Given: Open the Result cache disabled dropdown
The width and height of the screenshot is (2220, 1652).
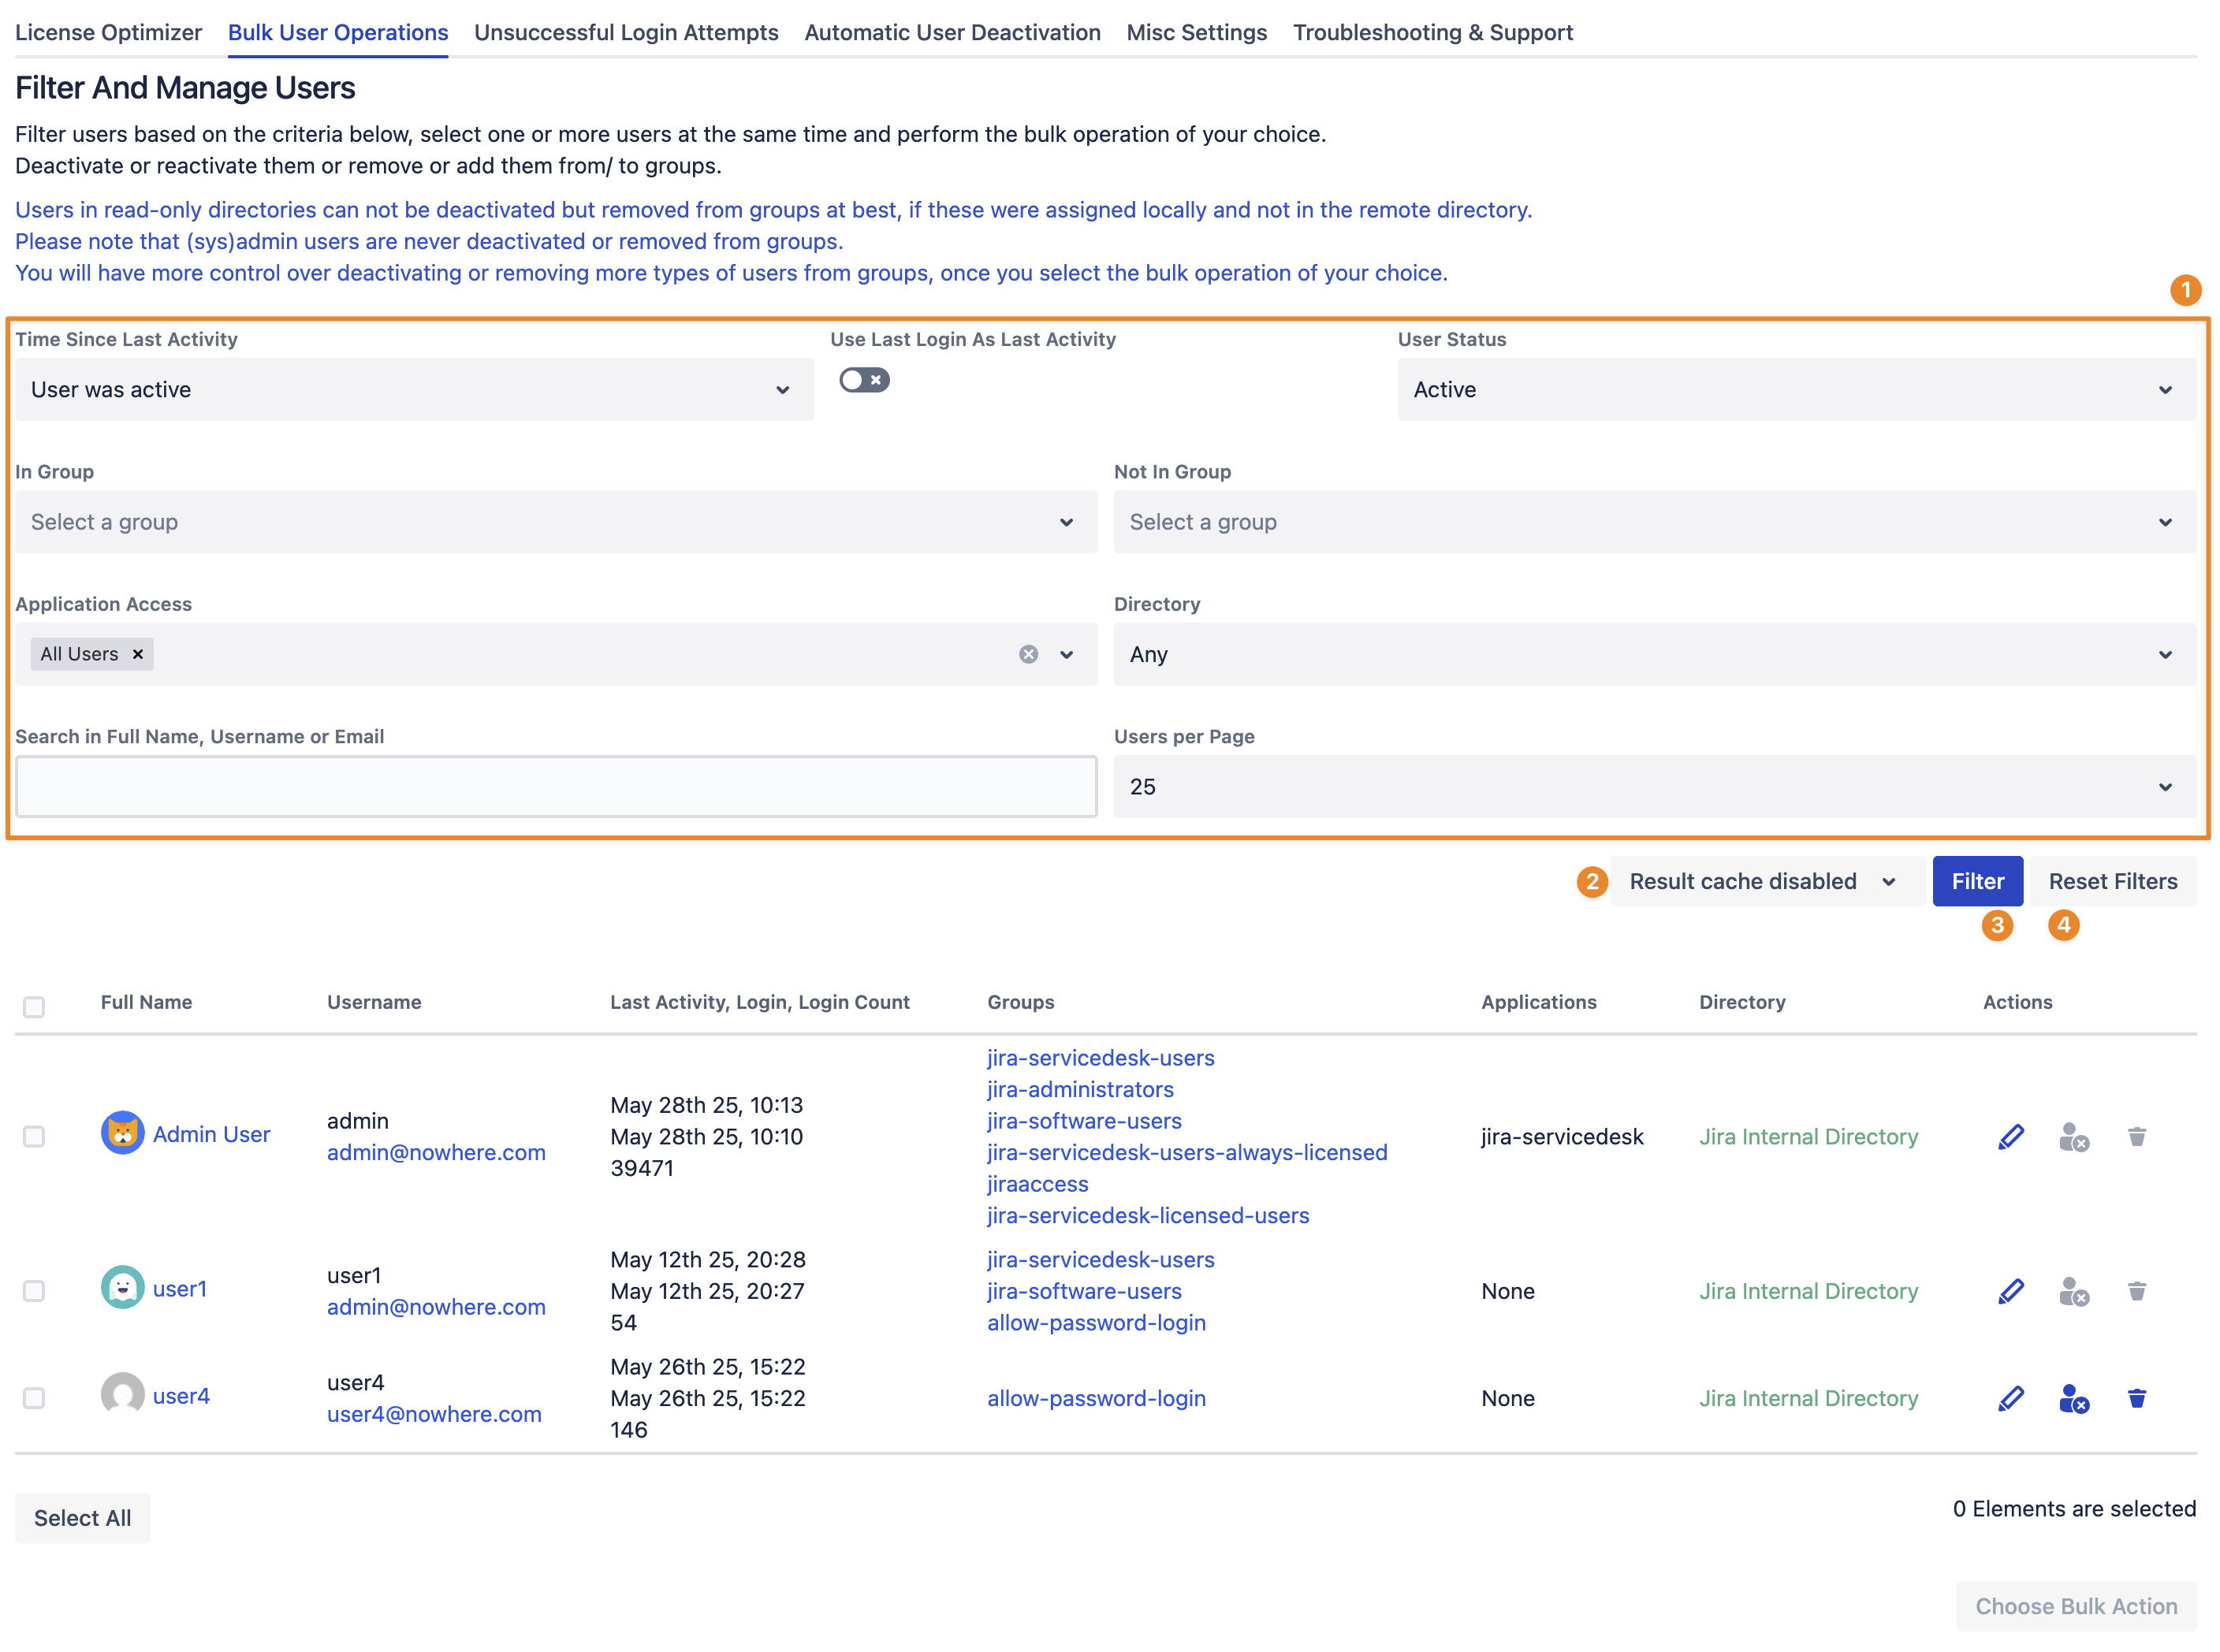Looking at the screenshot, I should click(x=1766, y=881).
